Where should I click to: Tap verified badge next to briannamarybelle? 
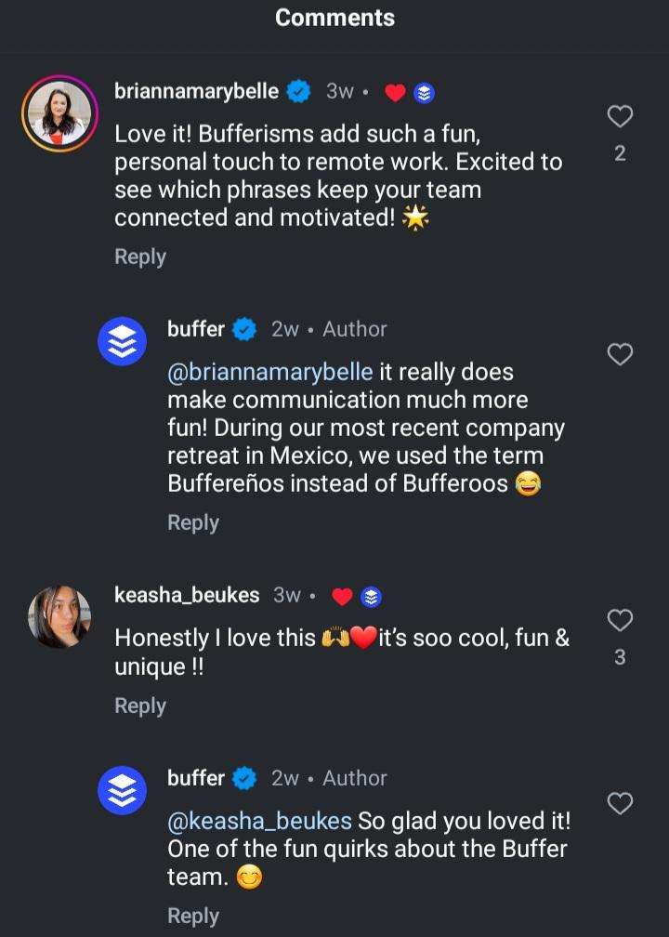298,91
